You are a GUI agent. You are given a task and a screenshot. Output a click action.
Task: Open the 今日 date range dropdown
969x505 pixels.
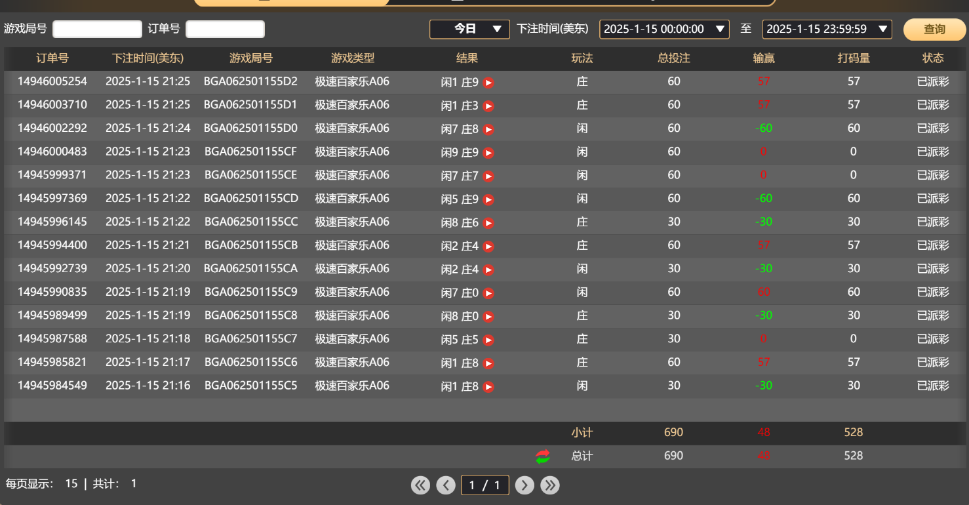click(469, 30)
